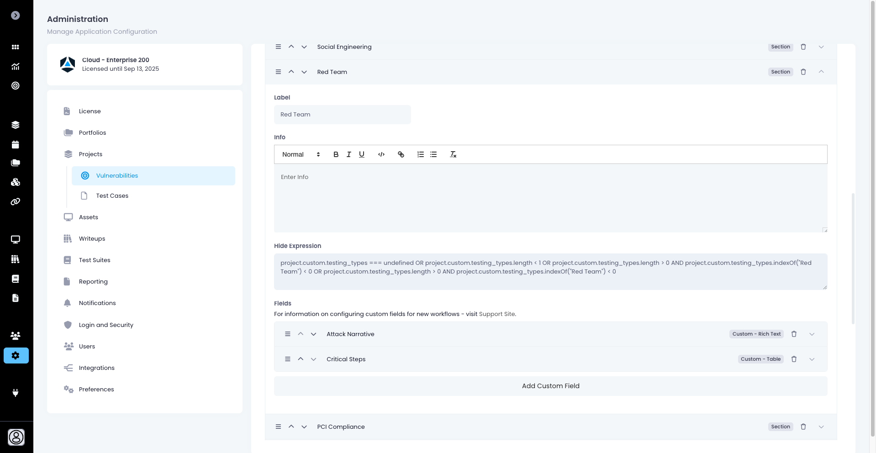Click the insert link icon
Image resolution: width=876 pixels, height=453 pixels.
click(401, 154)
